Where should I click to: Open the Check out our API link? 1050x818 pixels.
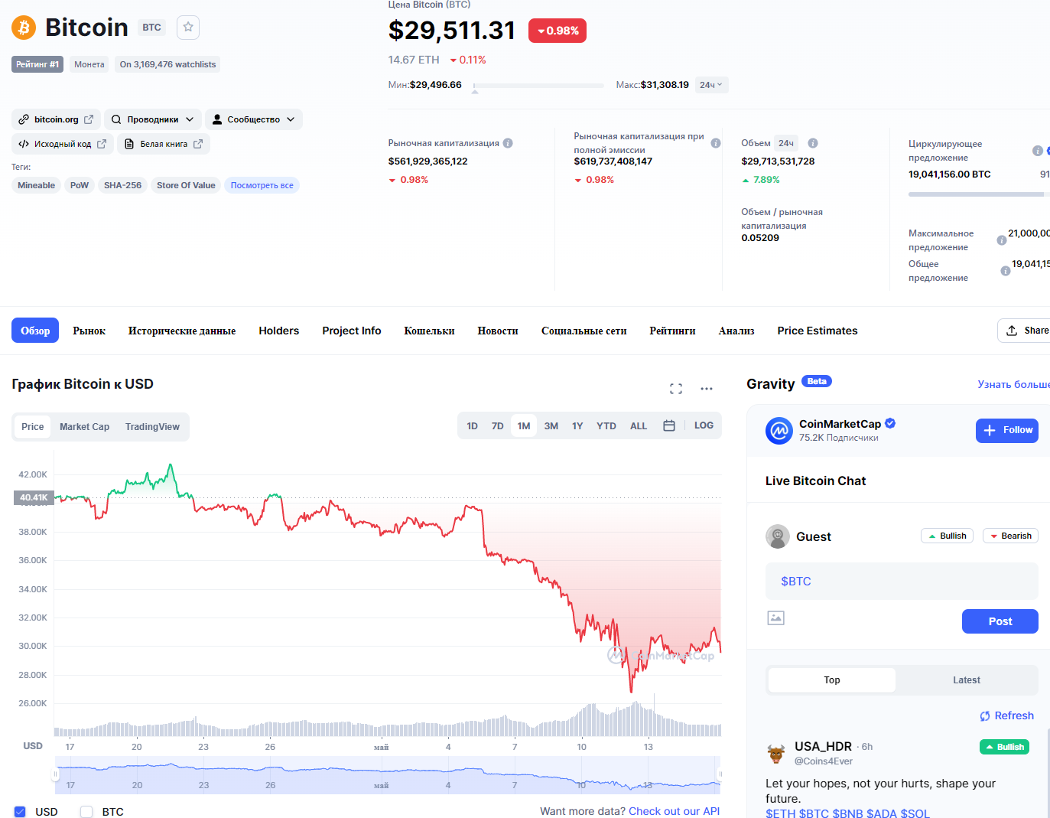(674, 811)
